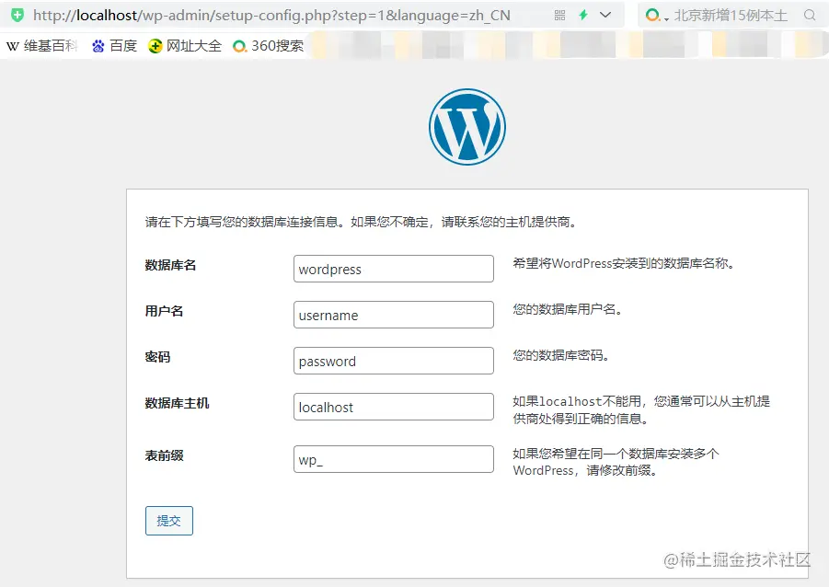Open the 百度 bookmark
This screenshot has width=829, height=587.
coord(115,46)
